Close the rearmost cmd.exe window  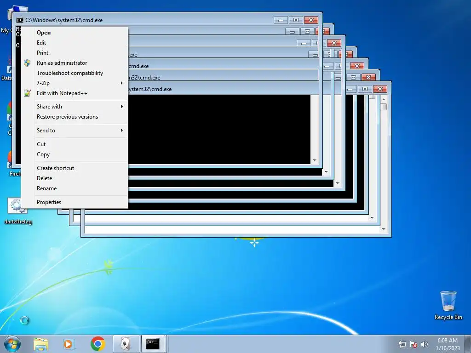[380, 89]
